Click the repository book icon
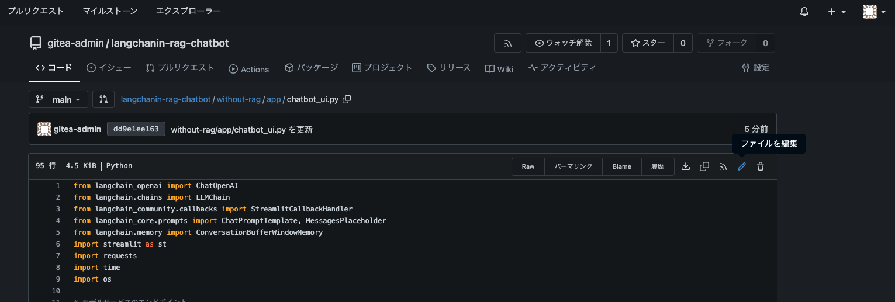The width and height of the screenshot is (895, 302). (36, 43)
